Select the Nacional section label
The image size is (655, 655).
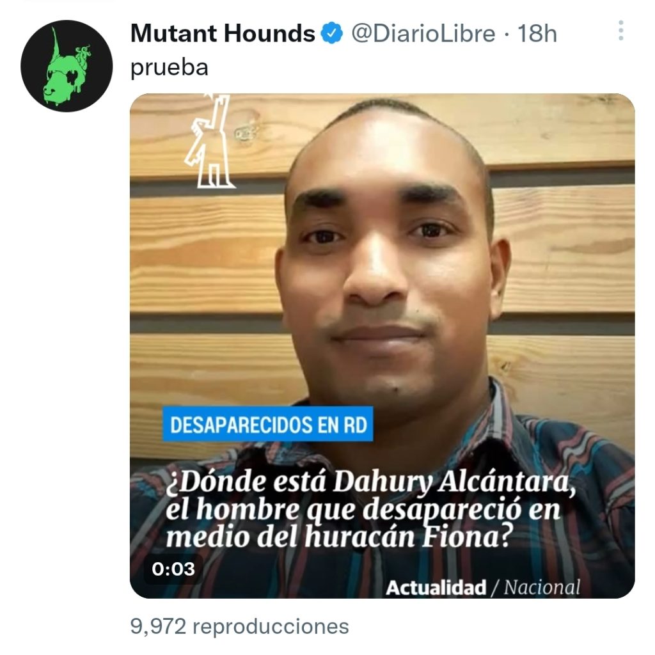click(x=542, y=587)
